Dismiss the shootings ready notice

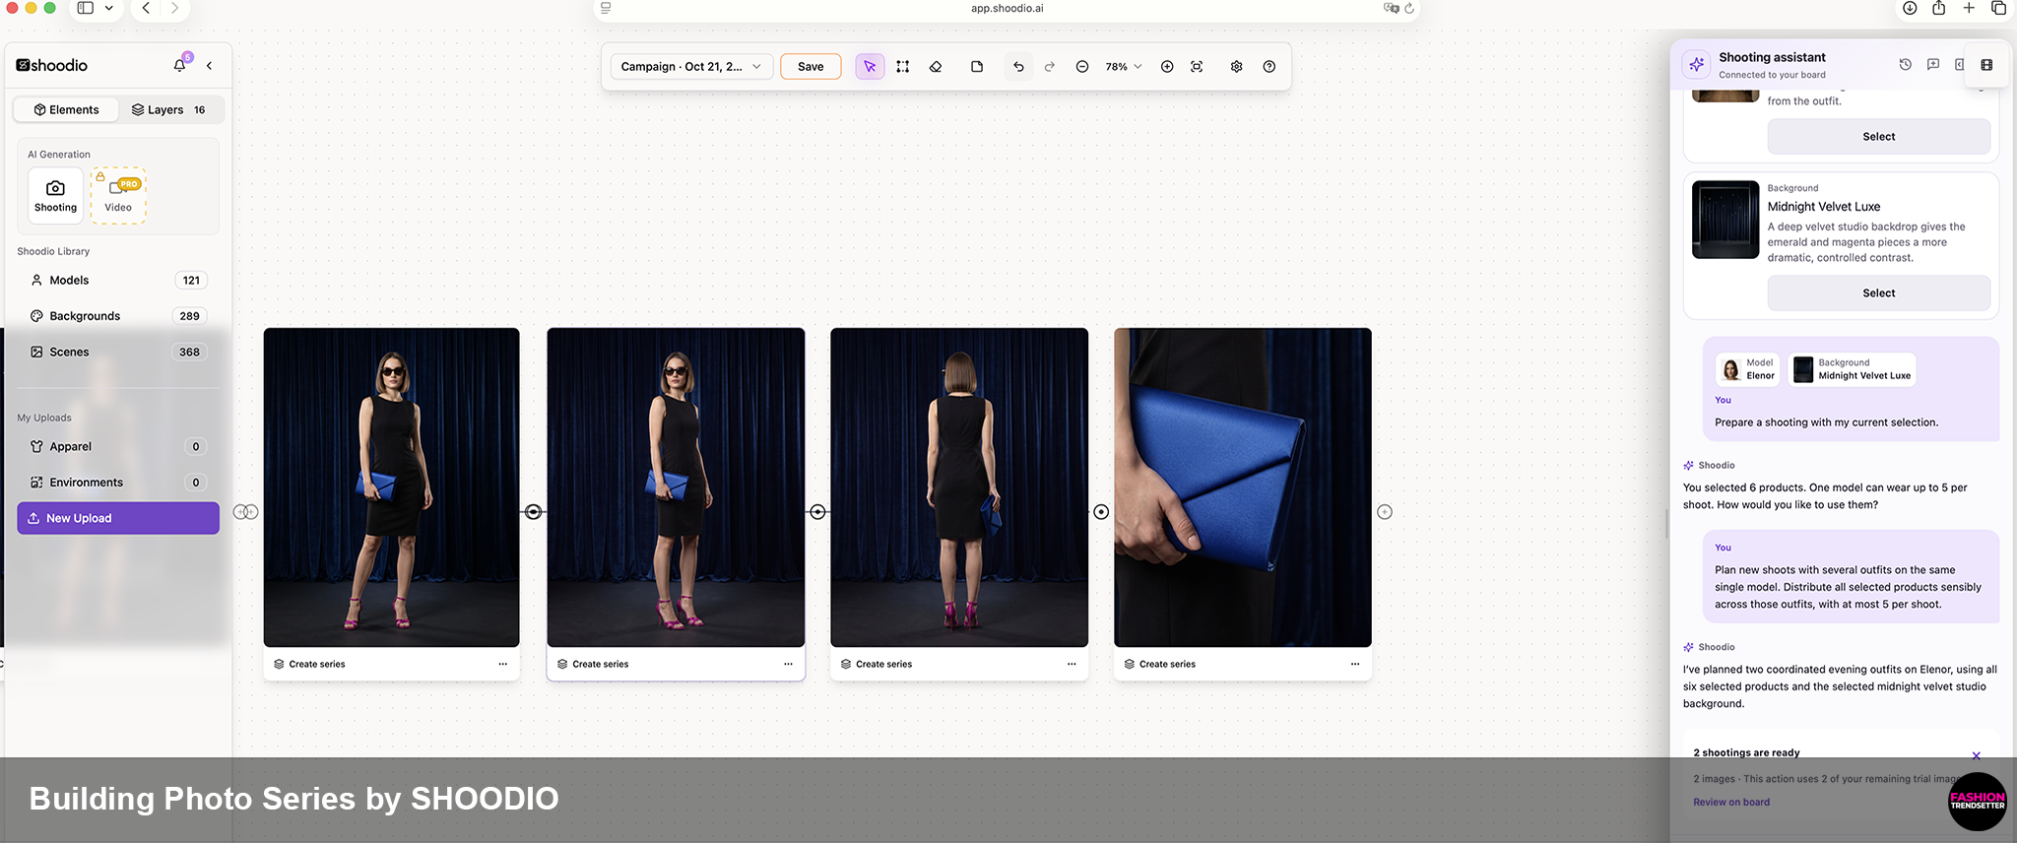(x=1976, y=756)
